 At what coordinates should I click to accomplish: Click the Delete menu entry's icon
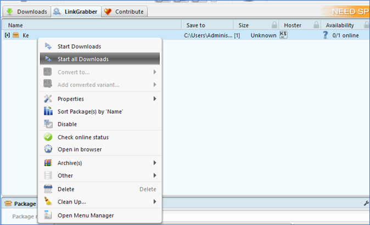click(48, 189)
